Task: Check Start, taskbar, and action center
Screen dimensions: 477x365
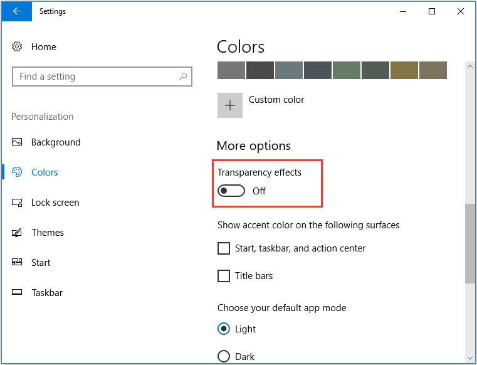Action: pyautogui.click(x=224, y=248)
